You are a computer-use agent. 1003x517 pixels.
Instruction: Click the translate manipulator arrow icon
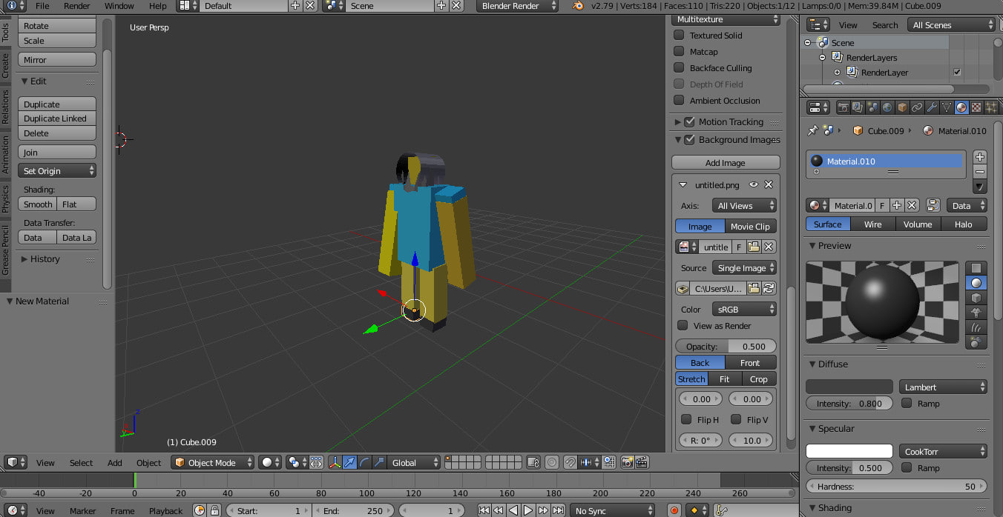tap(349, 462)
